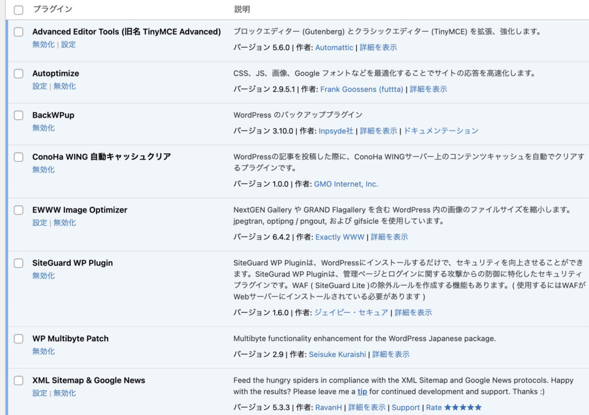Check the ConoHa WING 自動キャッシュクリア checkbox
This screenshot has width=589, height=415.
[x=18, y=157]
